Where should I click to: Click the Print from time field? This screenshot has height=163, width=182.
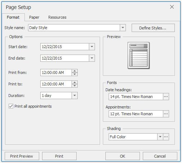coord(56,73)
